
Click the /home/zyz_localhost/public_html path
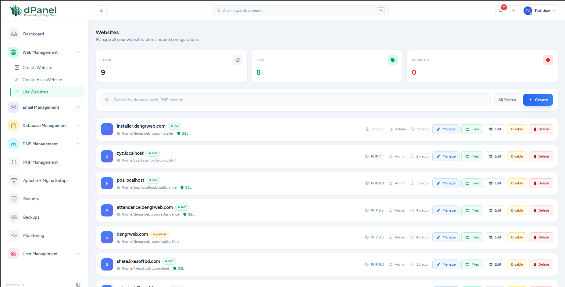tap(149, 160)
